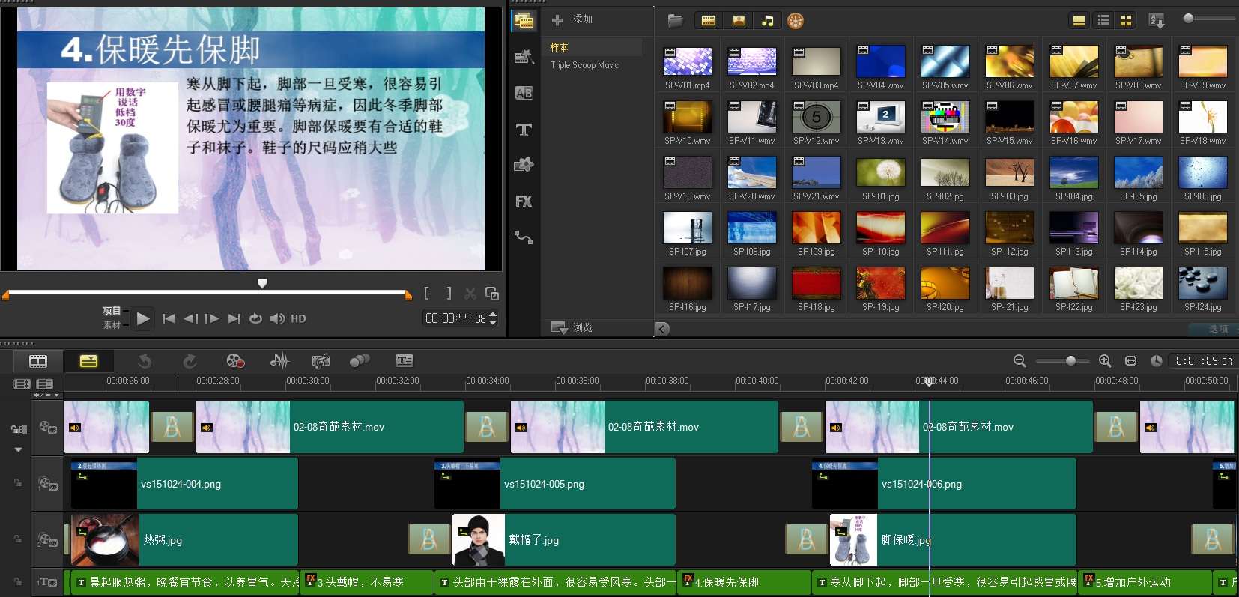The image size is (1239, 597).
Task: Click the 选项 options button
Action: [1214, 329]
